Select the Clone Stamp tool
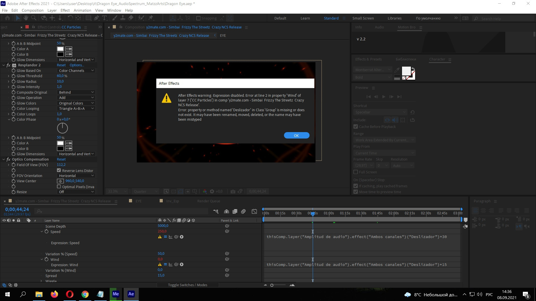This screenshot has width=536, height=301. (123, 18)
